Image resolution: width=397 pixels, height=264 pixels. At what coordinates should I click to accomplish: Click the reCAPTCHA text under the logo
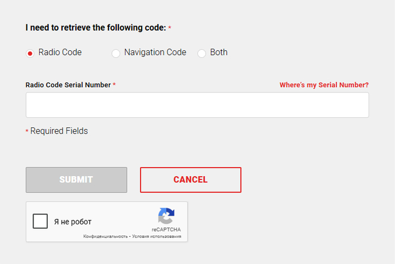(x=166, y=229)
